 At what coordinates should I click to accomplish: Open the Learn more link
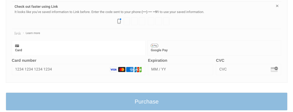click(33, 33)
